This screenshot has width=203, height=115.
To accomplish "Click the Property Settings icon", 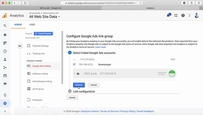I will coord(29,46).
